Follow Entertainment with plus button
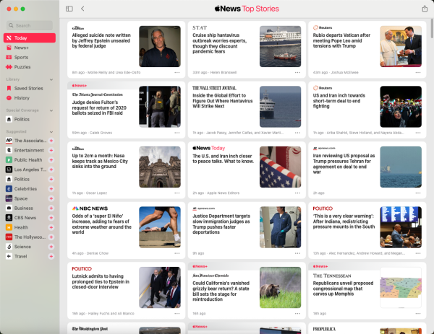Viewport: 434px width, 334px height. (51, 151)
